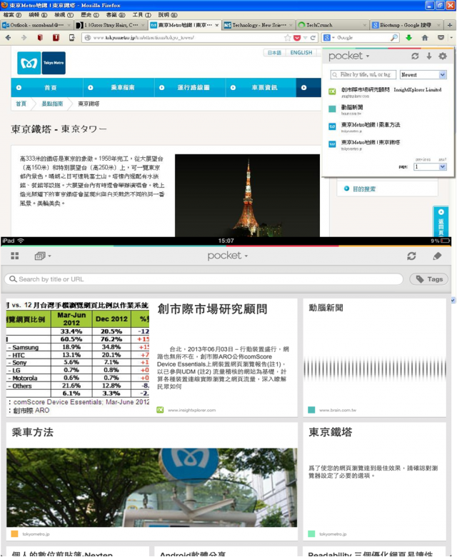Click the red Pocket icon in address bar
Viewport: 457px width, 557px height.
297,38
